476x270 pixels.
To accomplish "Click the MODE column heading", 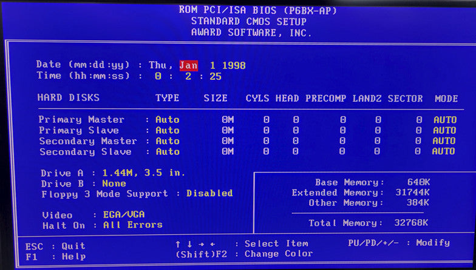I will click(446, 98).
